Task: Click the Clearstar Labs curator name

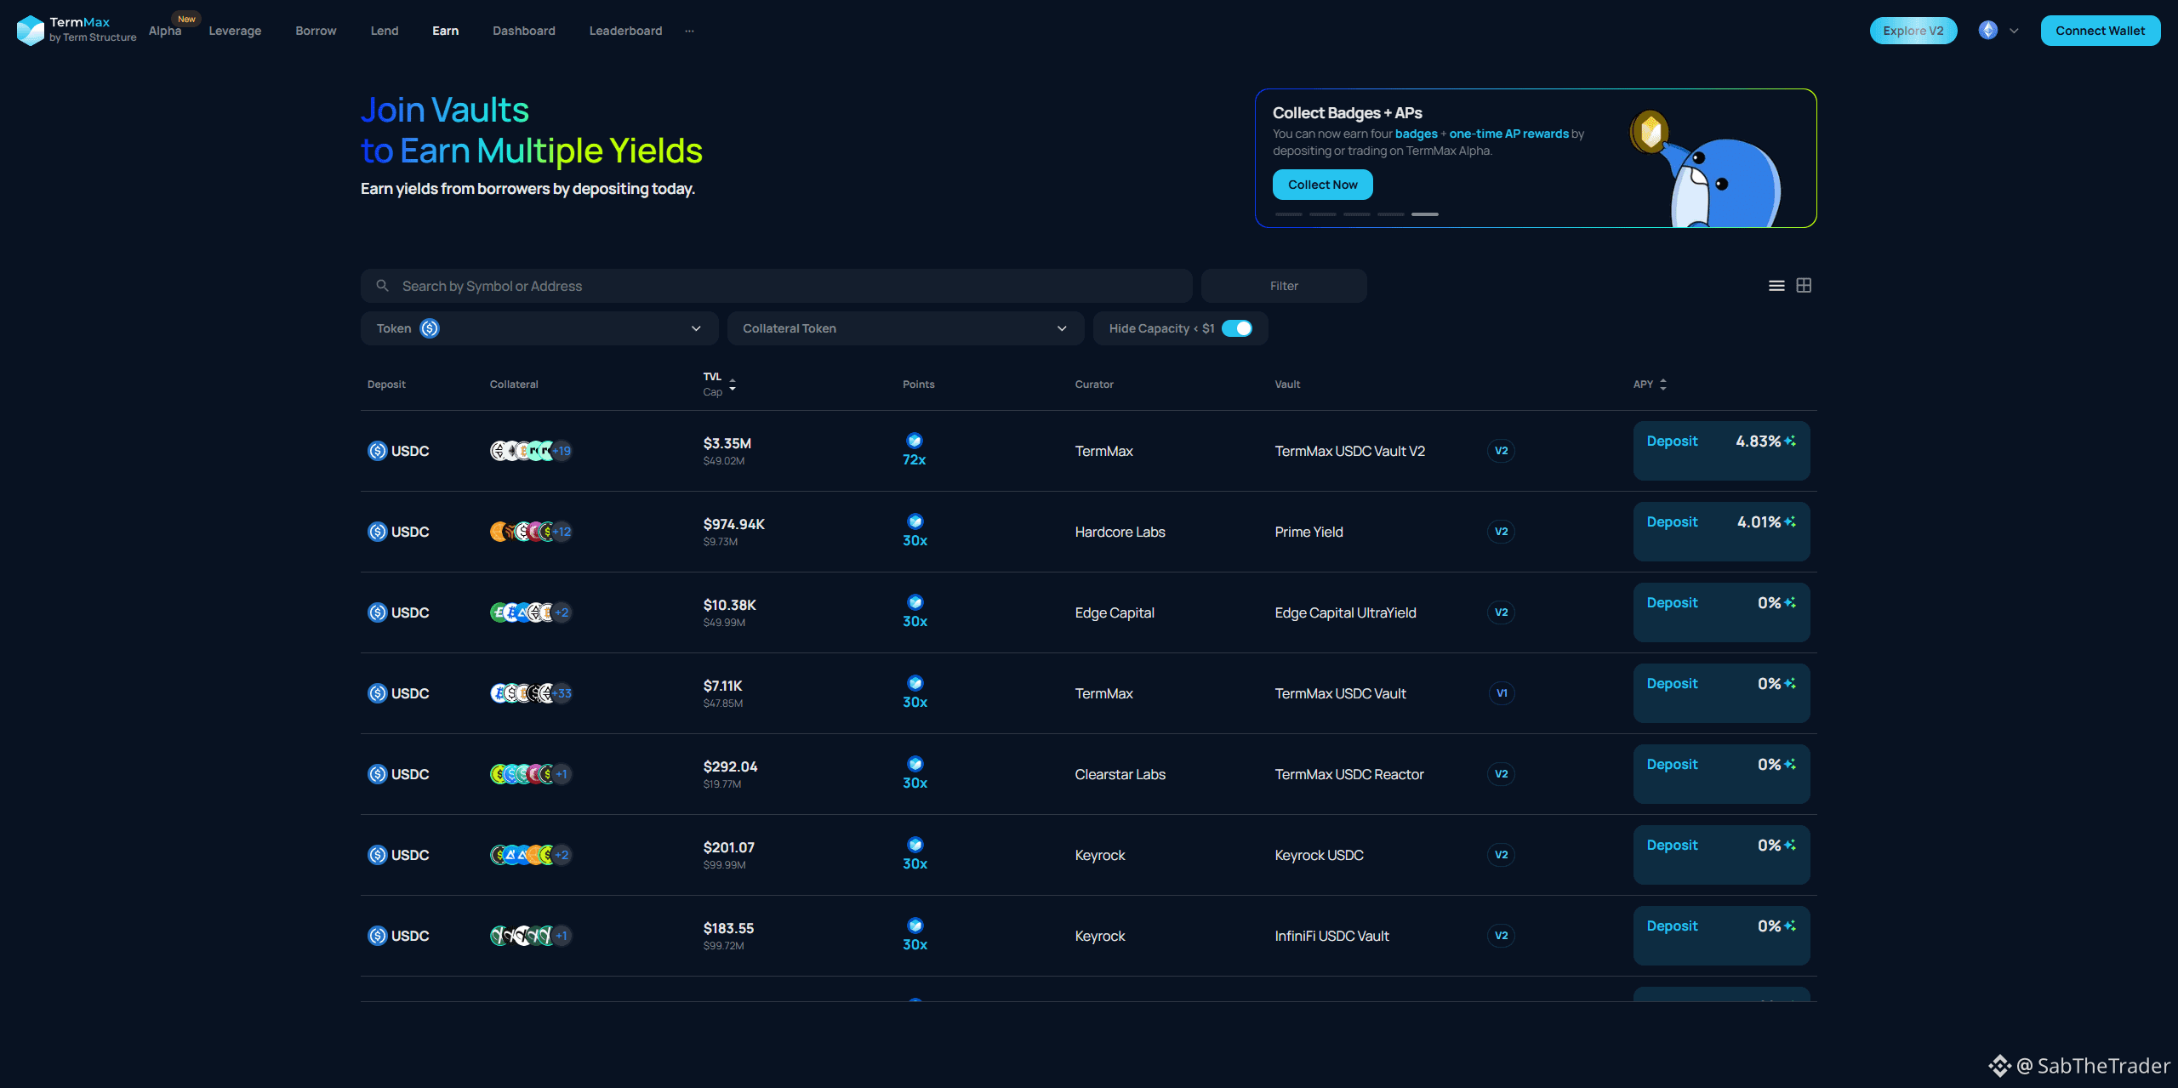Action: (x=1120, y=774)
